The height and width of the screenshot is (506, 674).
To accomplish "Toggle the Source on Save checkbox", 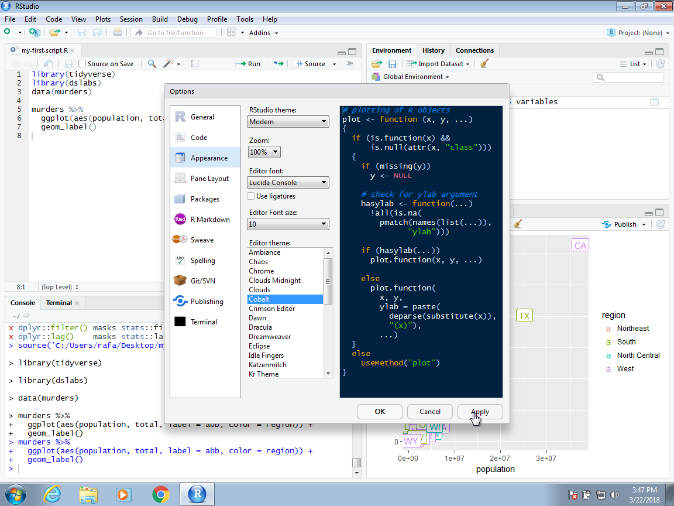I will click(82, 64).
